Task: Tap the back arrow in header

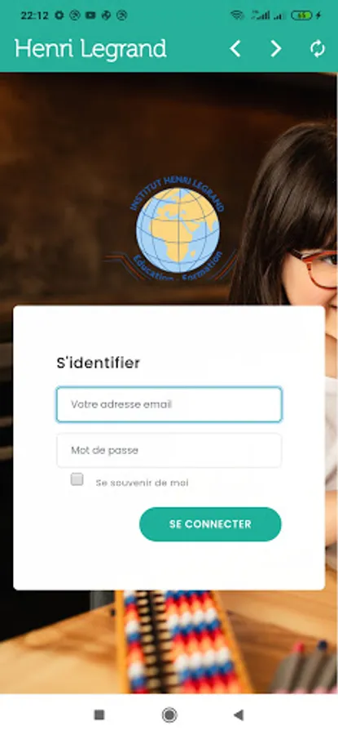Action: (x=235, y=48)
